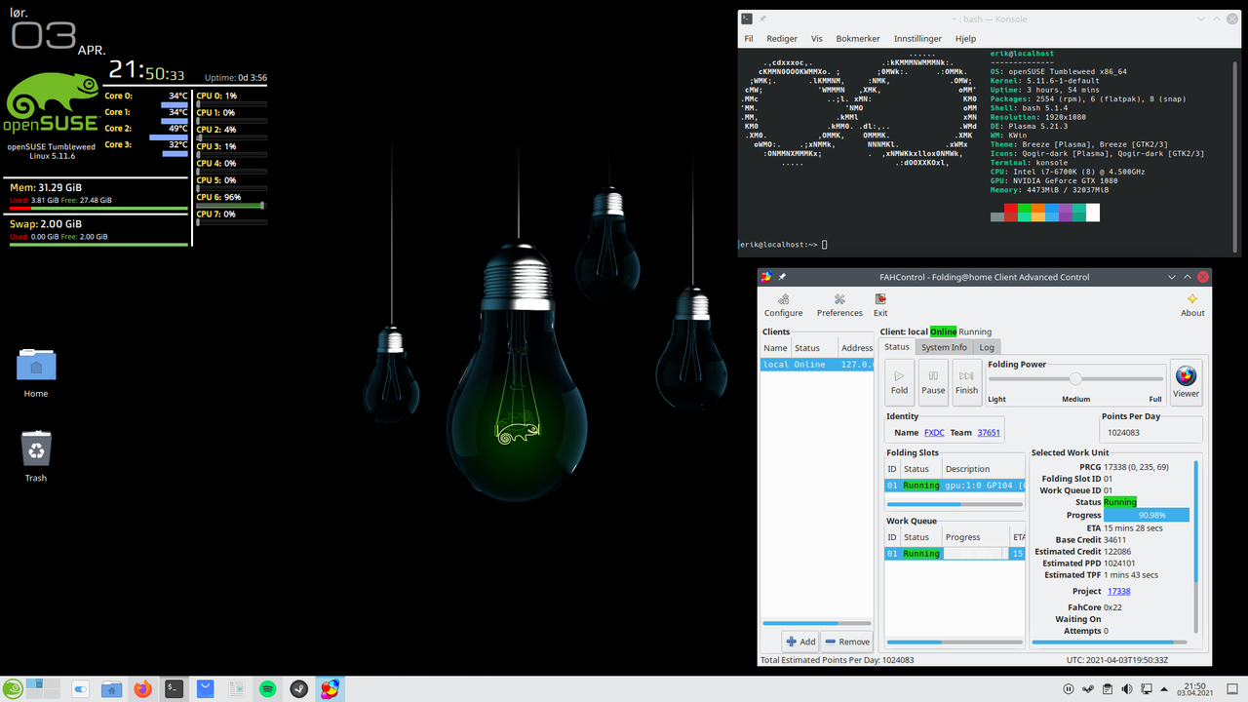Open Steam from the taskbar
The image size is (1248, 702).
298,688
